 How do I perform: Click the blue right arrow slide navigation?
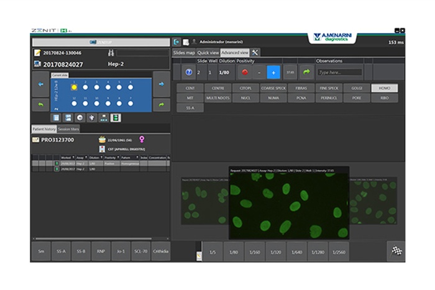point(160,84)
